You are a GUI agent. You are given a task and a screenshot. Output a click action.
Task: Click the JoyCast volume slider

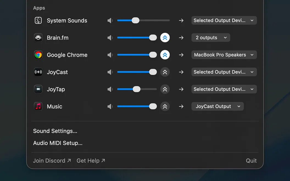click(x=137, y=72)
